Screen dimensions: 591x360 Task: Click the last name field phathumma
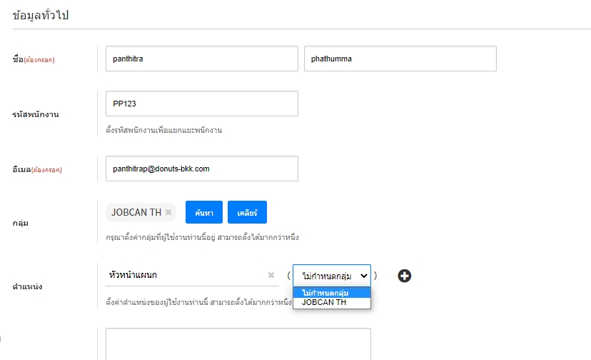400,59
